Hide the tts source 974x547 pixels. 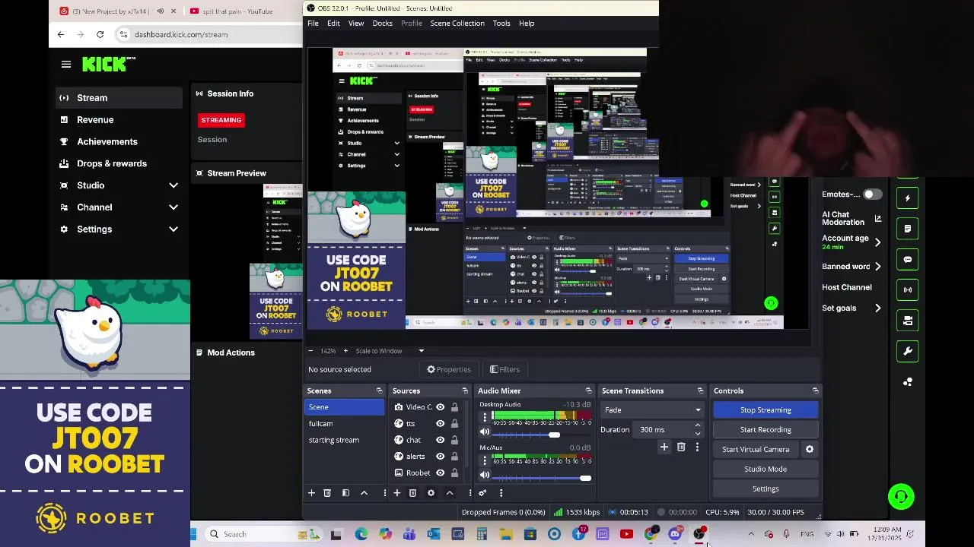(440, 424)
